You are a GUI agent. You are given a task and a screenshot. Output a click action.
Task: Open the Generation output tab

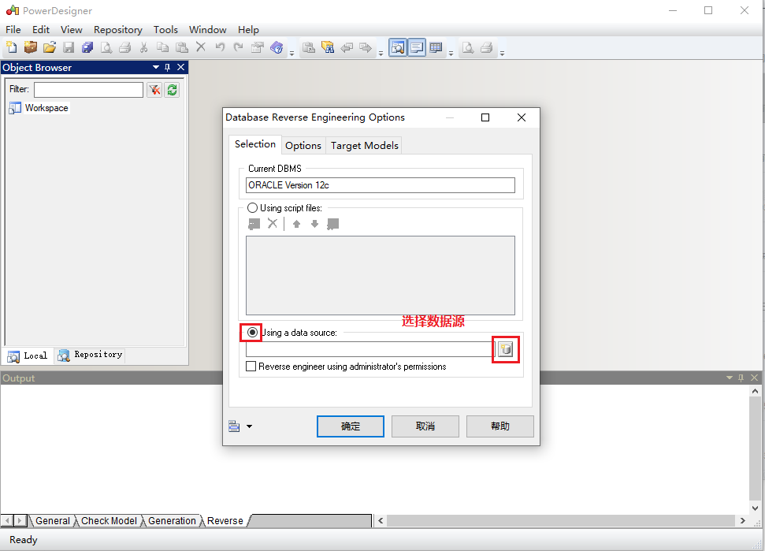pyautogui.click(x=172, y=521)
